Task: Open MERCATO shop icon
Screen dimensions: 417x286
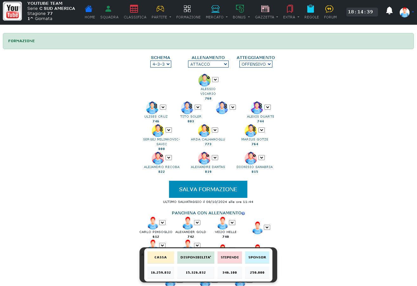Action: point(215,9)
